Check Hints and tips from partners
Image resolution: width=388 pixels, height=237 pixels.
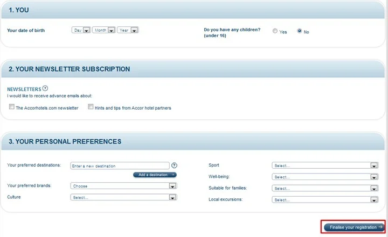(x=91, y=106)
